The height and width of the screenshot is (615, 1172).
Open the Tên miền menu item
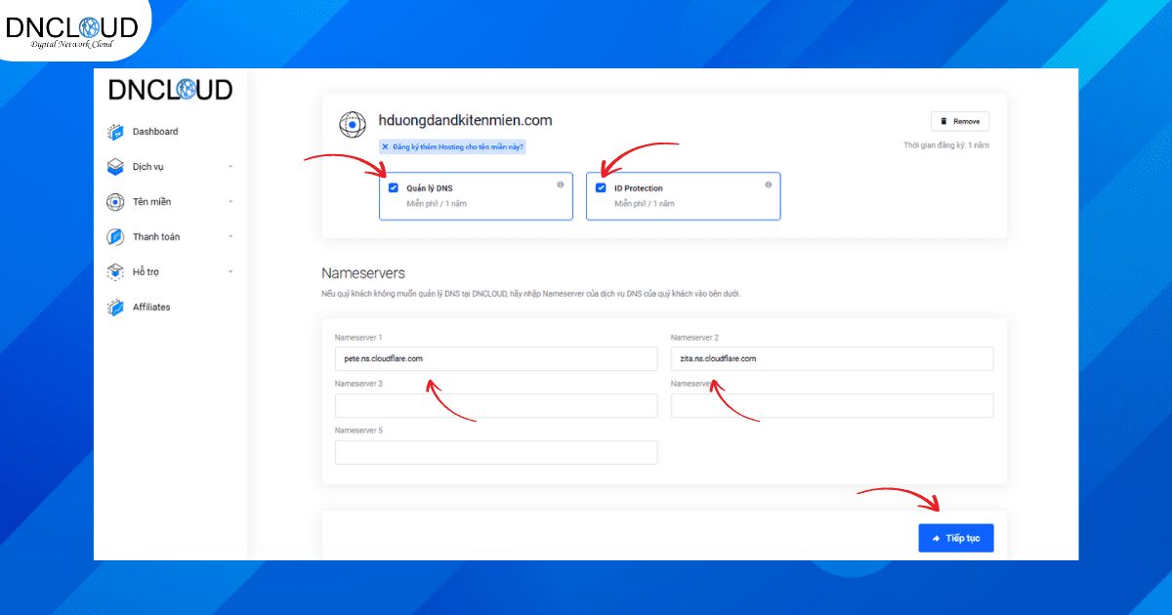coord(151,202)
